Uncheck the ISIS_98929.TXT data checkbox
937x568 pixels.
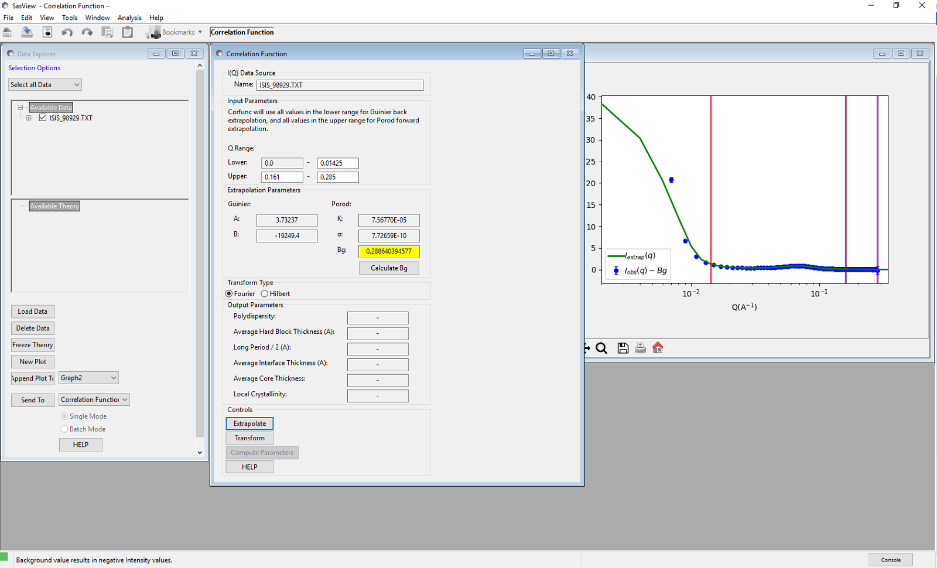(x=42, y=117)
